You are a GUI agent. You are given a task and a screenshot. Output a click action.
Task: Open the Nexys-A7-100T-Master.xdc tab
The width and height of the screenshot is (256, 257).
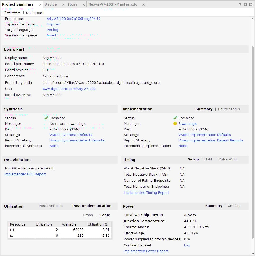113,4
